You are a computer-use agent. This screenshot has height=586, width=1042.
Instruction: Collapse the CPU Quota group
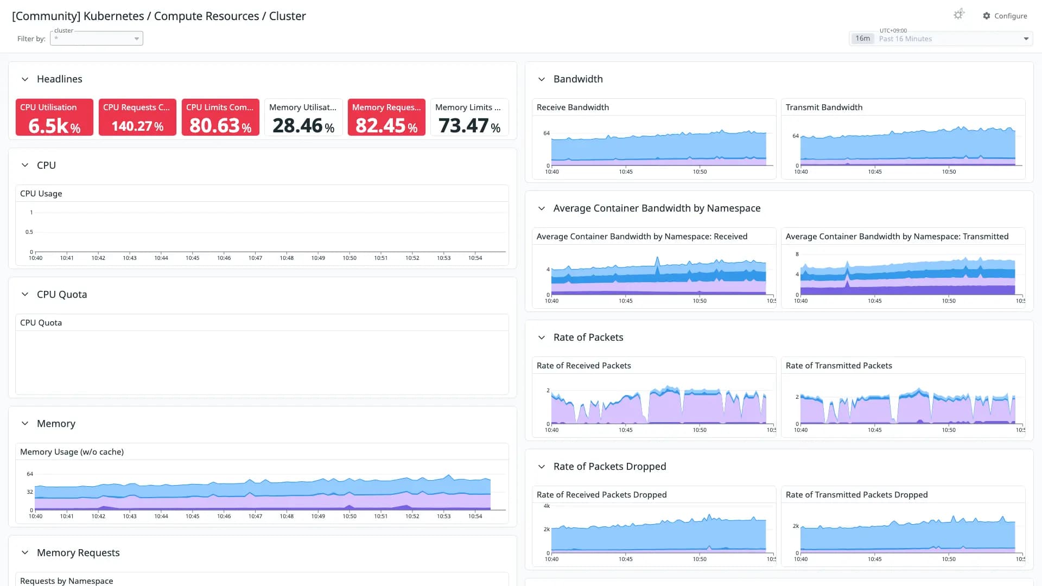[x=25, y=295]
